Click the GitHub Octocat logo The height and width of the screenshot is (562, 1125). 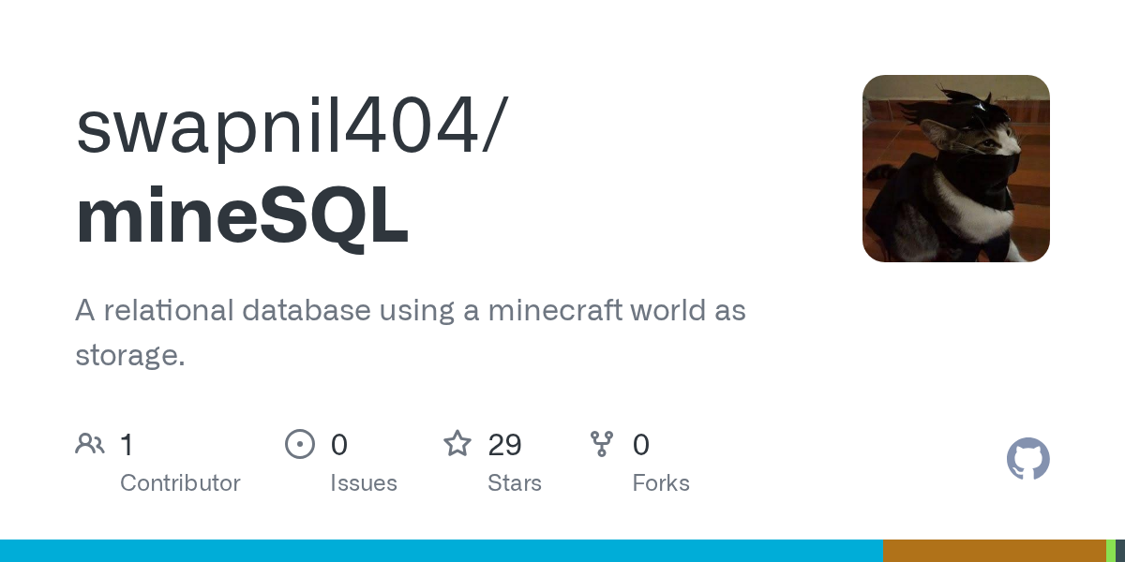pyautogui.click(x=1028, y=459)
